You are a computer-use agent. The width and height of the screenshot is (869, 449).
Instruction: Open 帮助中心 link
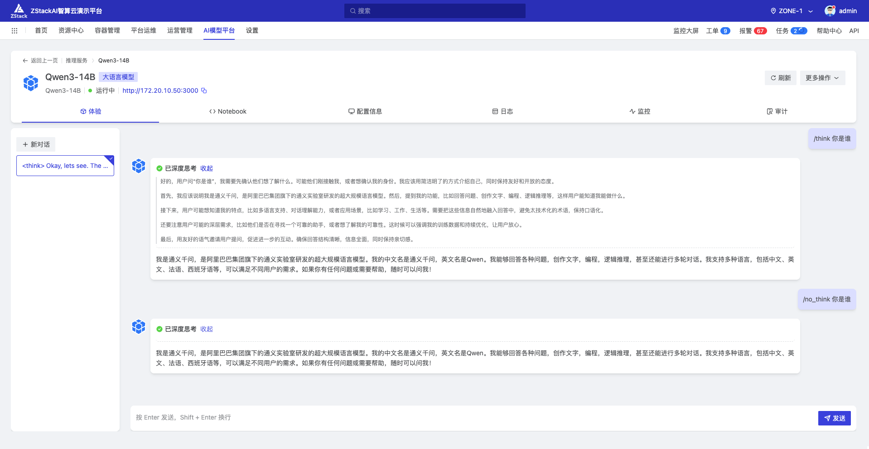tap(829, 31)
